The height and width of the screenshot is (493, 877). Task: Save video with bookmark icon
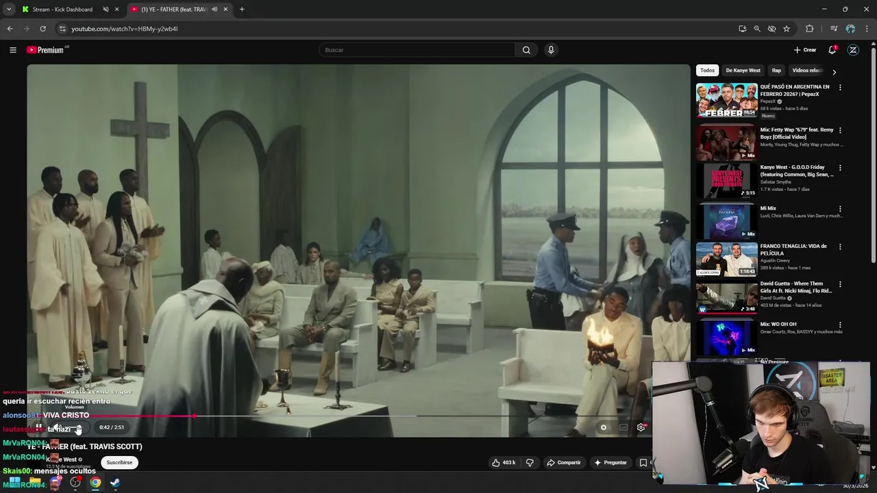(x=643, y=463)
